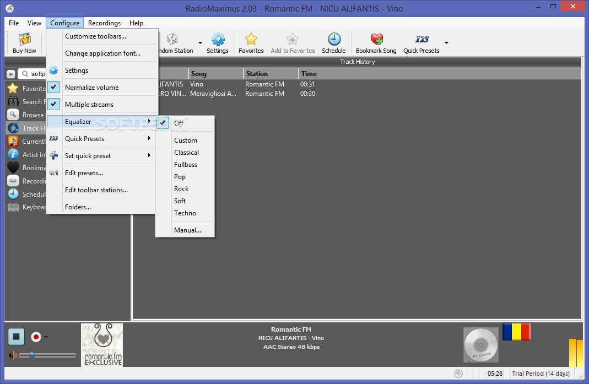Close the Configure menu
Image resolution: width=589 pixels, height=384 pixels.
(64, 23)
